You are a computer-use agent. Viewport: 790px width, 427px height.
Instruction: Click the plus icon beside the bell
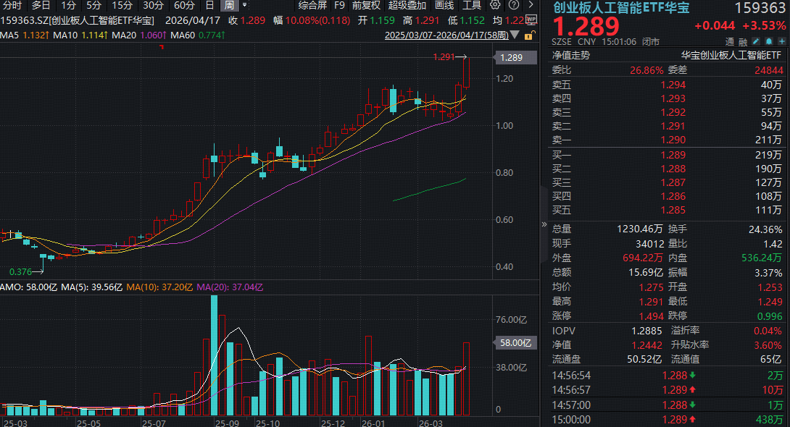781,41
